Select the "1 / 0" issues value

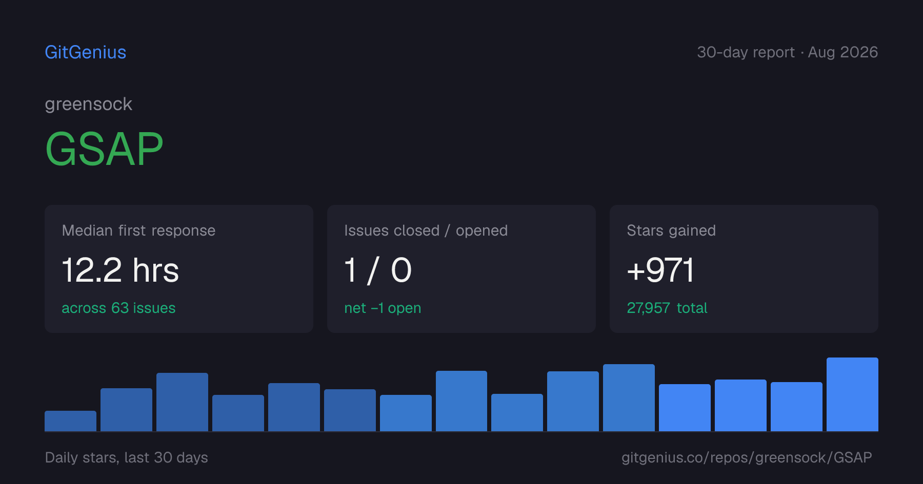378,270
